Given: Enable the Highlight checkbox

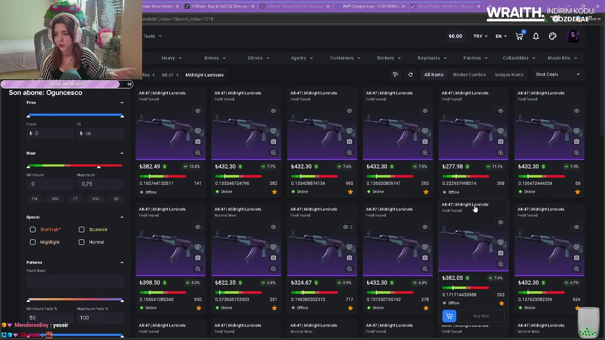Looking at the screenshot, I should point(33,242).
